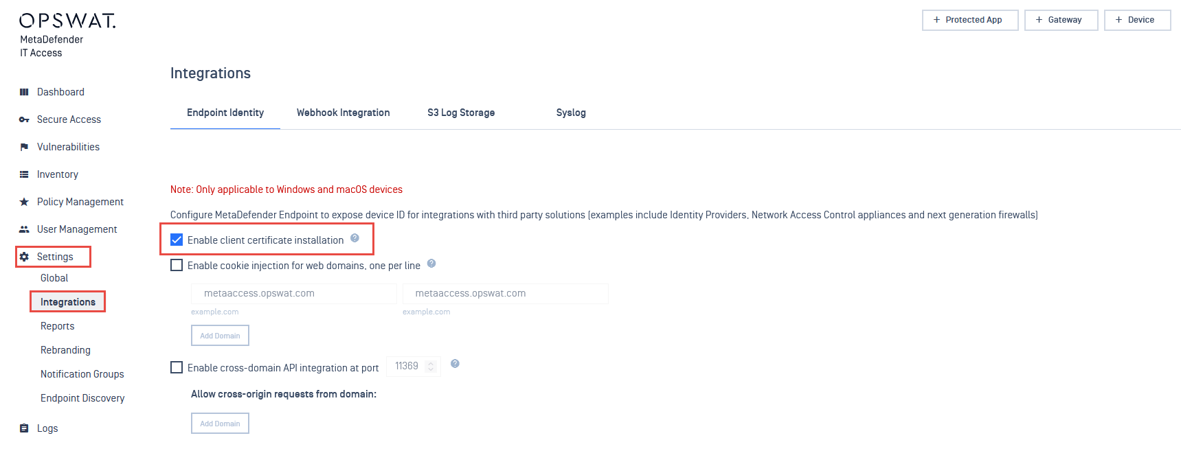The image size is (1181, 462).
Task: Click the first metaaccess.opswat.com domain field
Action: click(294, 293)
